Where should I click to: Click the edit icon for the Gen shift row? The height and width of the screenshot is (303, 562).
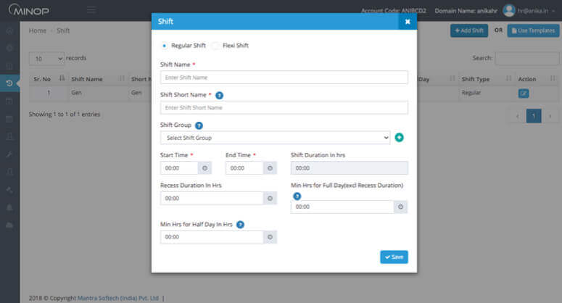click(x=524, y=94)
